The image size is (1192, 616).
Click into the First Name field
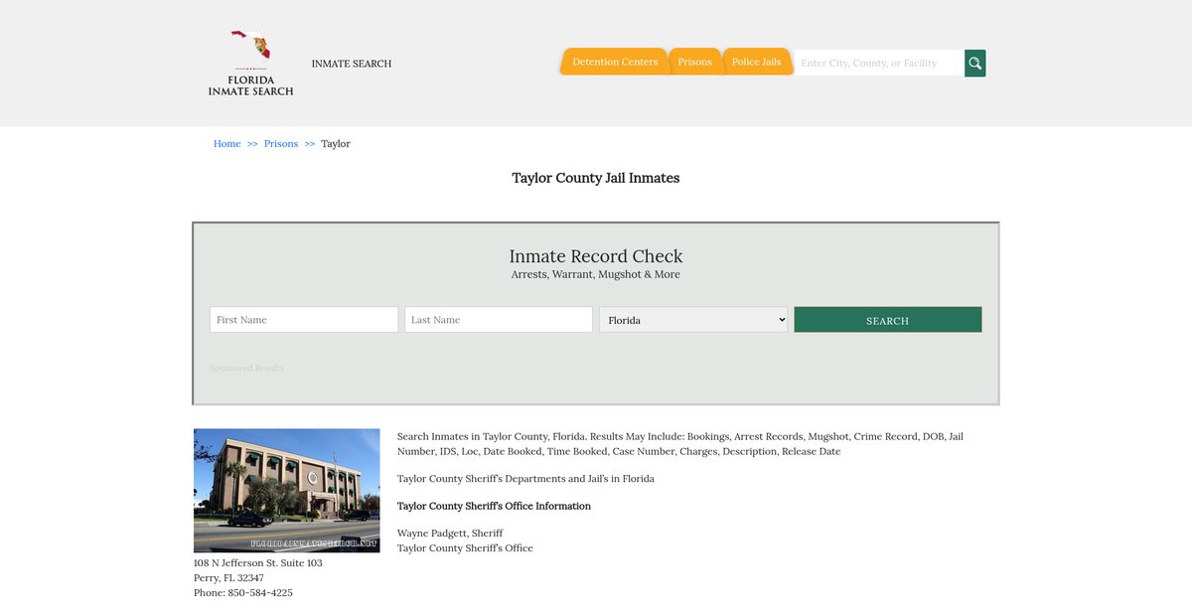tap(304, 320)
